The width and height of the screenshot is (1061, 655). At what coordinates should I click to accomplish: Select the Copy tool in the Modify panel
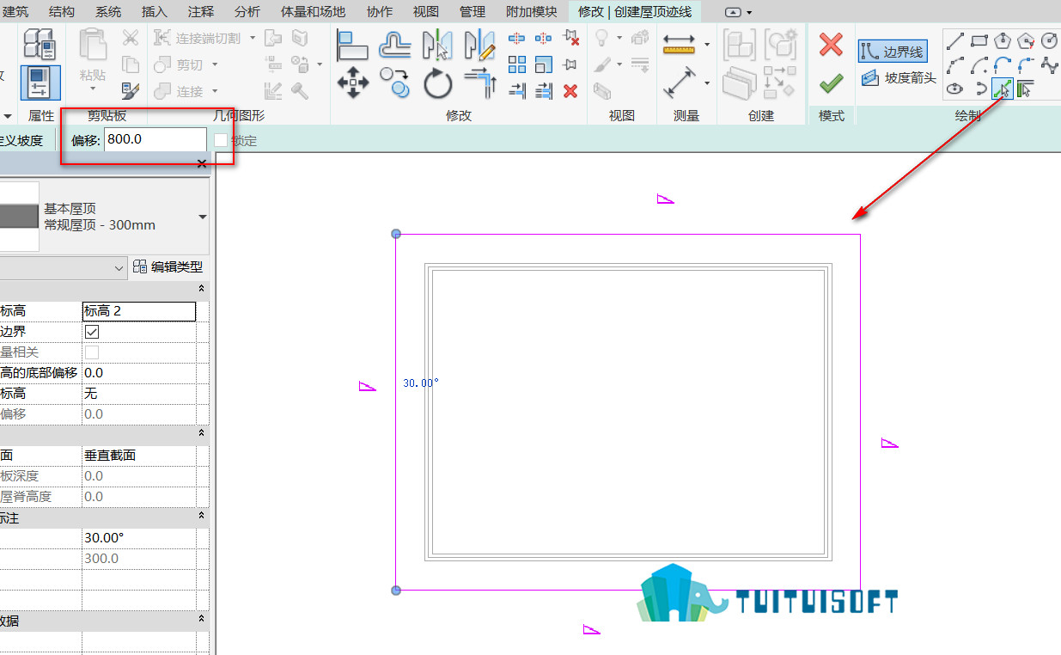tap(394, 83)
